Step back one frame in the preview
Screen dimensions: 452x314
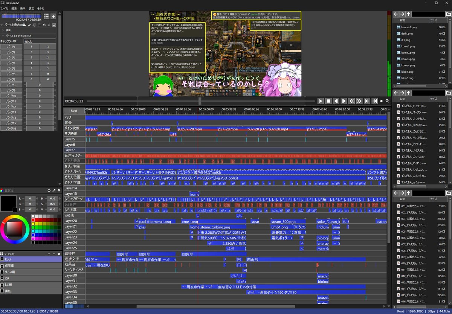coord(336,101)
